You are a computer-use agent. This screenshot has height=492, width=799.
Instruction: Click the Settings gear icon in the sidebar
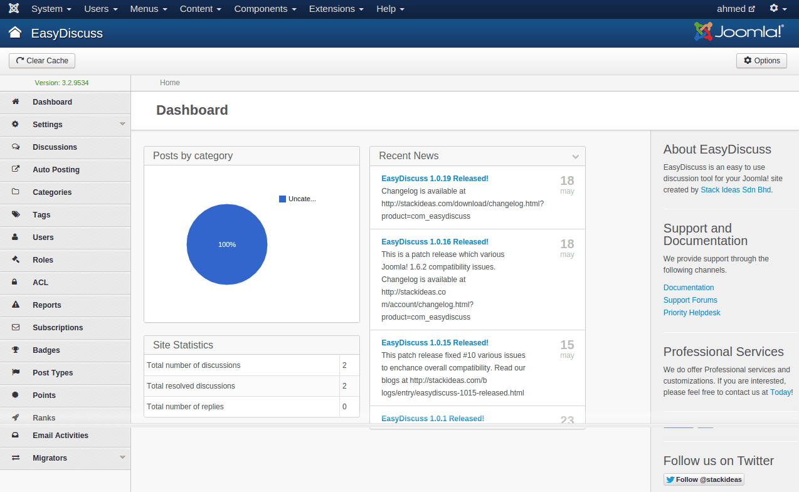coord(16,124)
